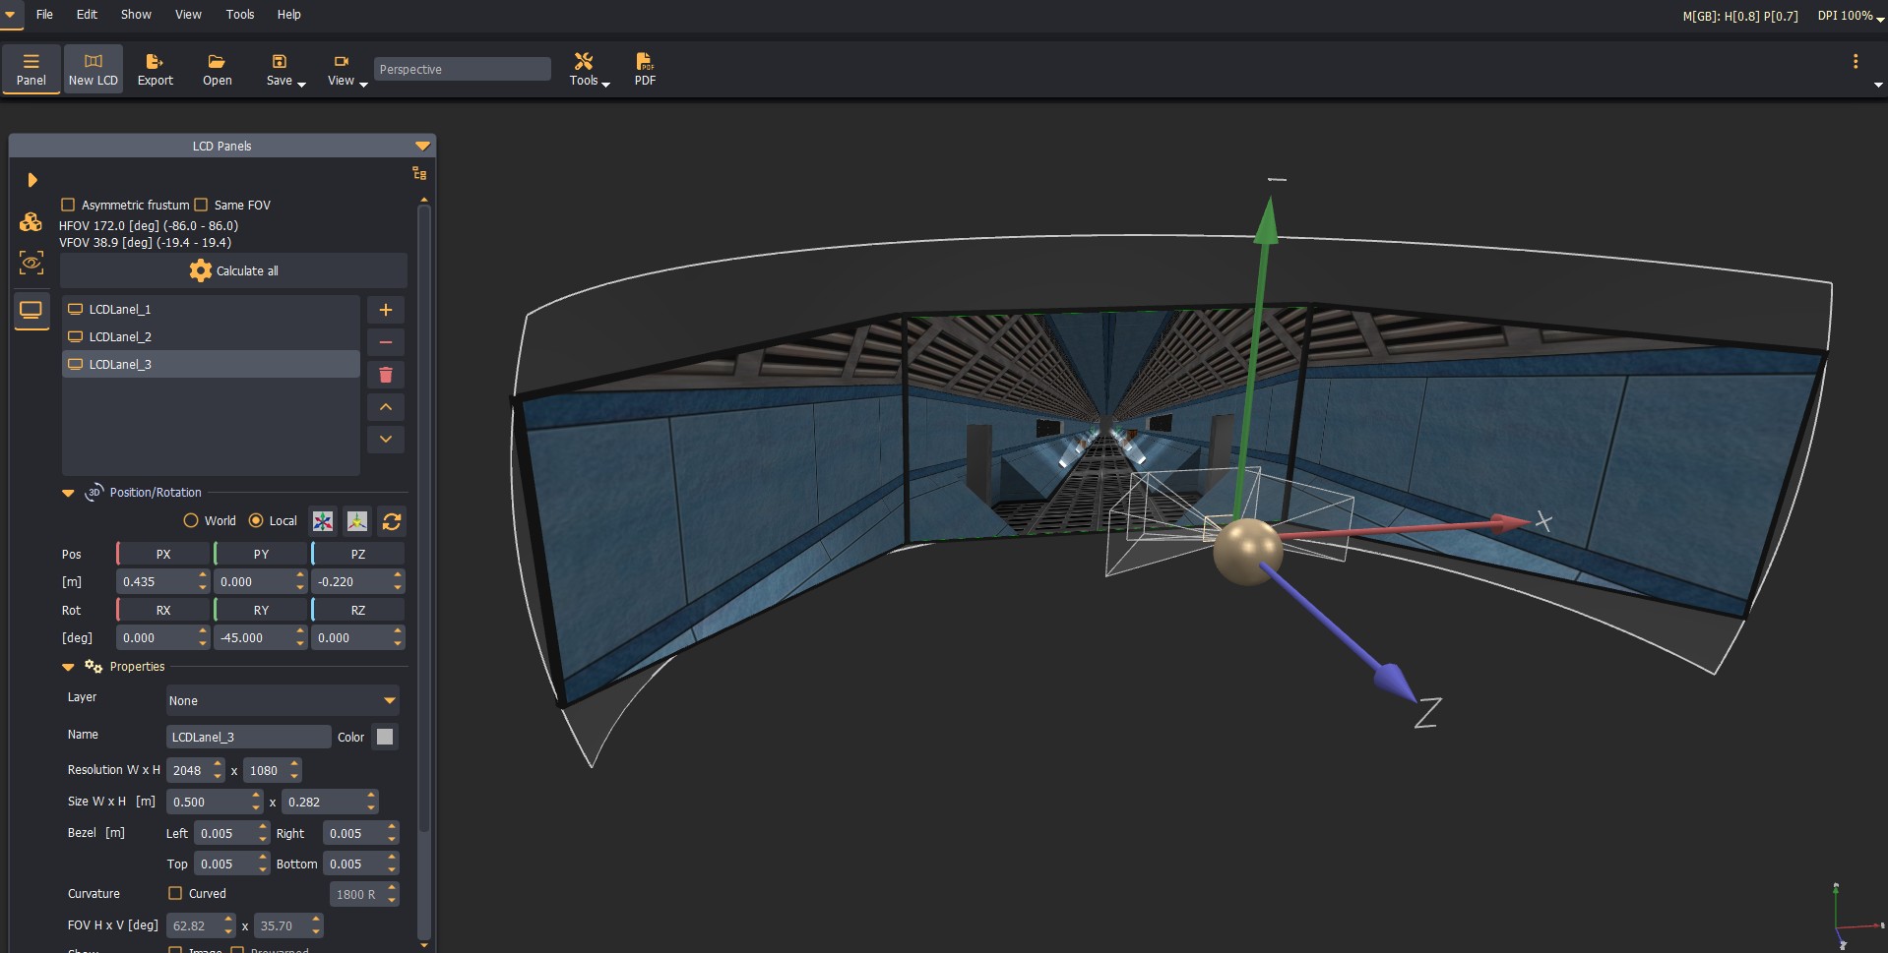Select Local coordinate mode
Image resolution: width=1888 pixels, height=953 pixels.
(x=256, y=520)
